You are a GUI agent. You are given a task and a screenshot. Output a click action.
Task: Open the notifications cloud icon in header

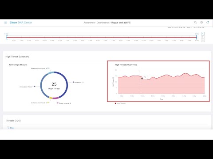[x=208, y=23]
